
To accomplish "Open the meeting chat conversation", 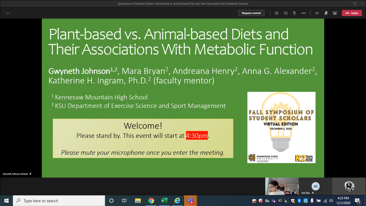I will coord(286,13).
